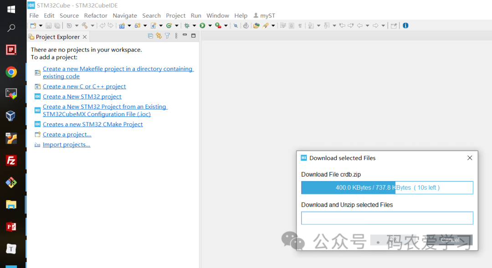This screenshot has height=268, width=492.
Task: Open the myST menu
Action: (264, 15)
